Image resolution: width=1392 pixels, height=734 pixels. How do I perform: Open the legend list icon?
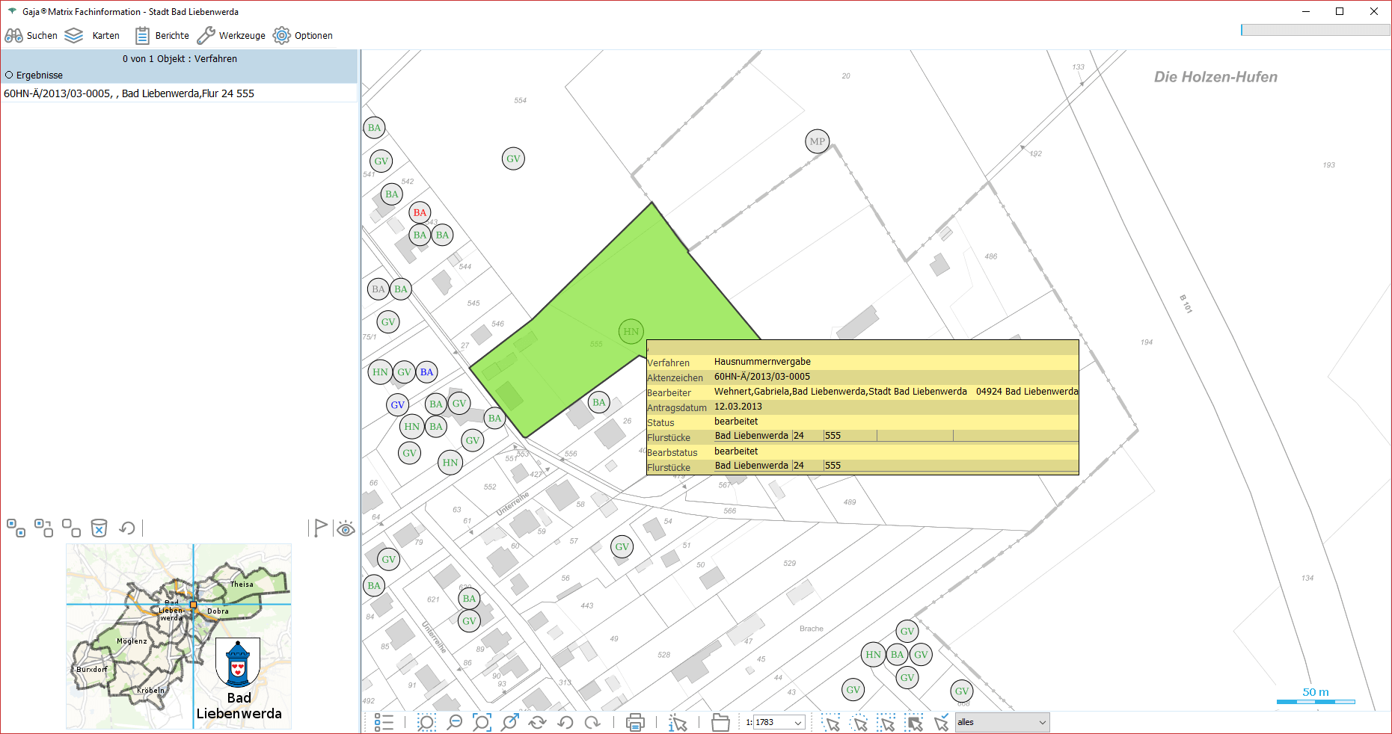pos(384,722)
